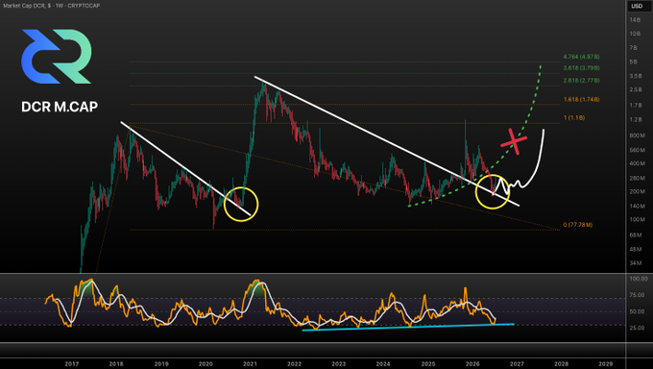Select the red cross drawing on chart

[515, 141]
